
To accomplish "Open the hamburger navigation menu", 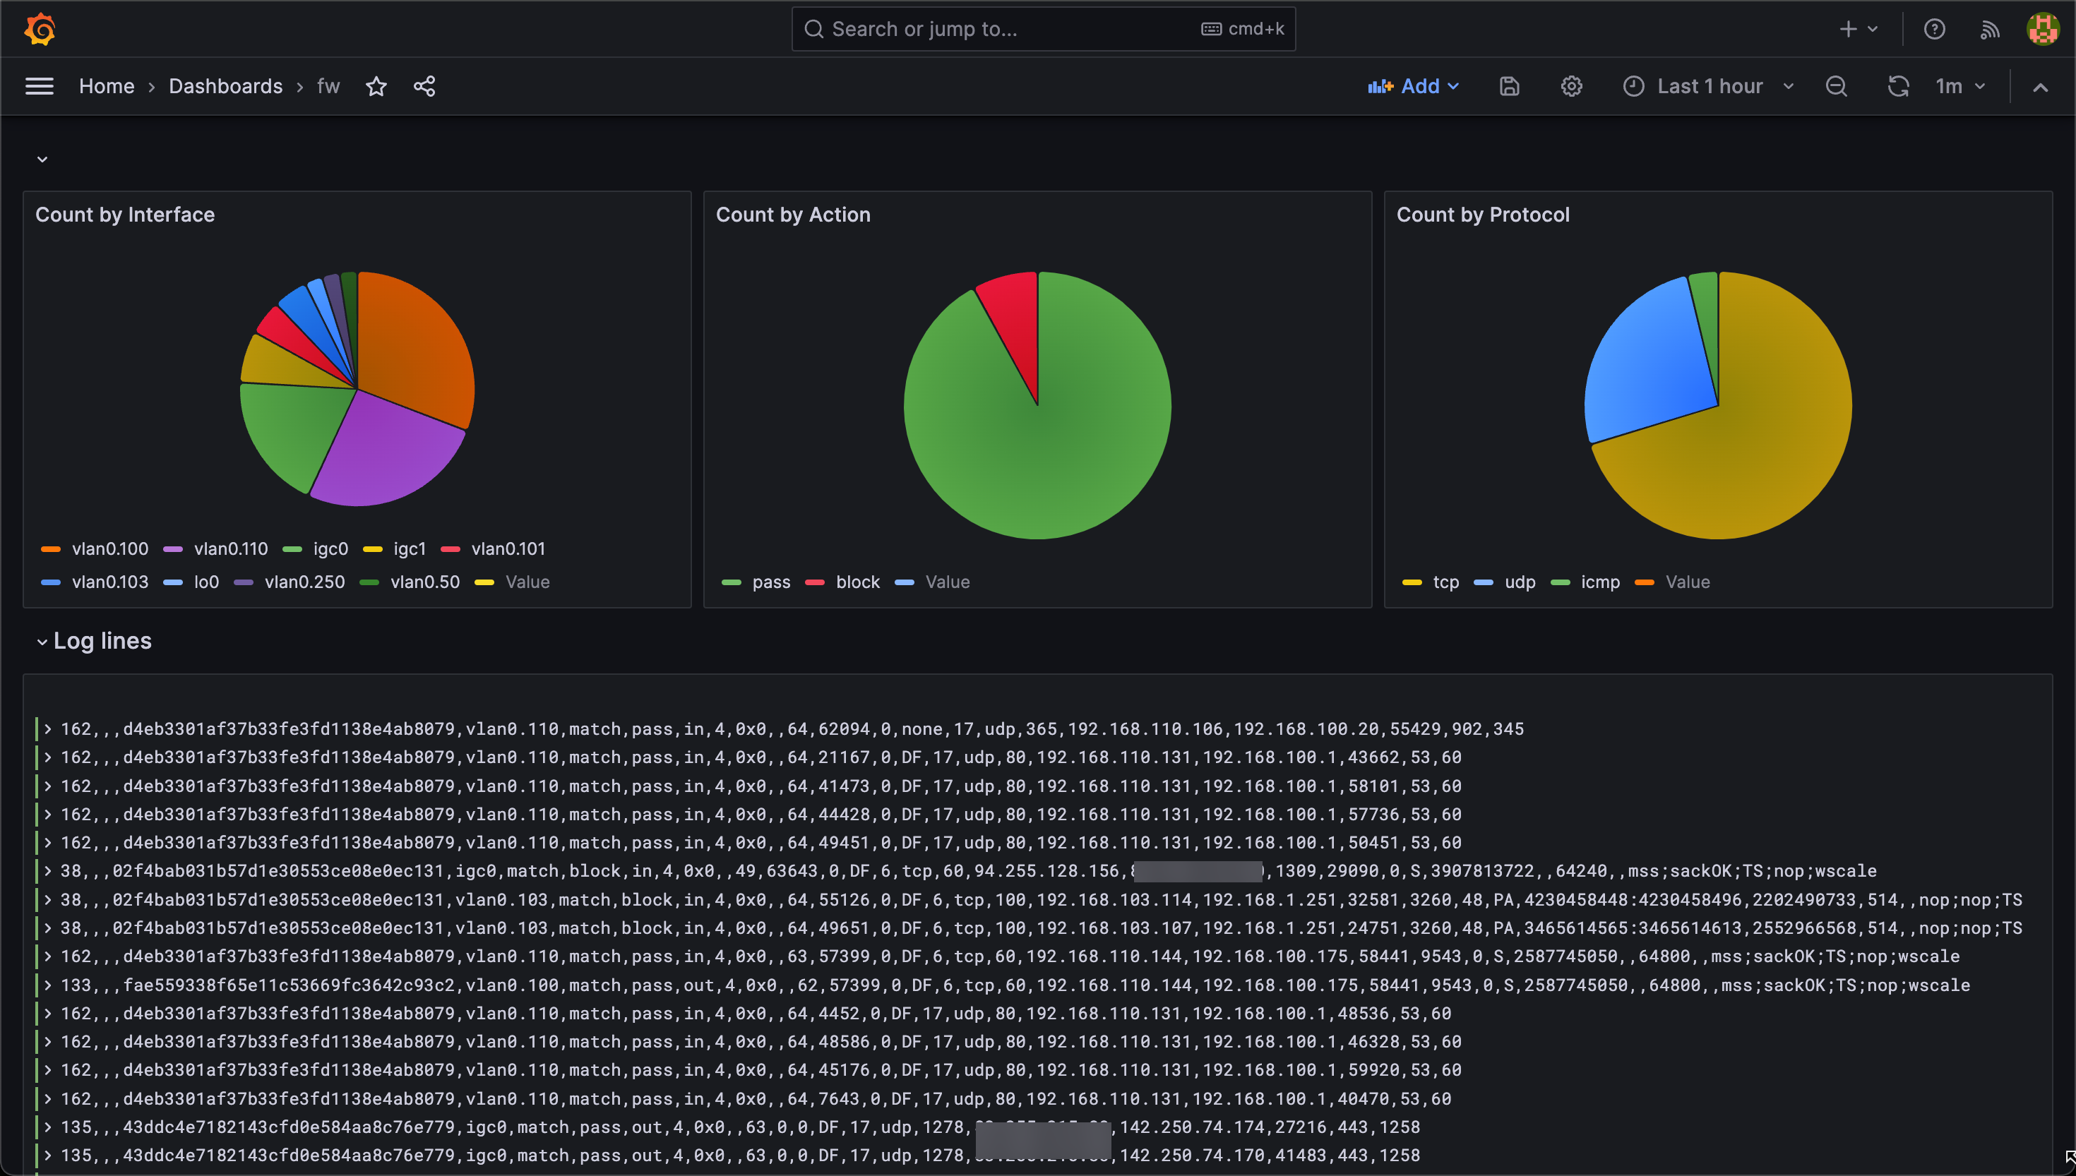I will 40,86.
